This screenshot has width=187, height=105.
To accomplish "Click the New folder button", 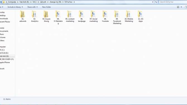I will tap(46, 7).
